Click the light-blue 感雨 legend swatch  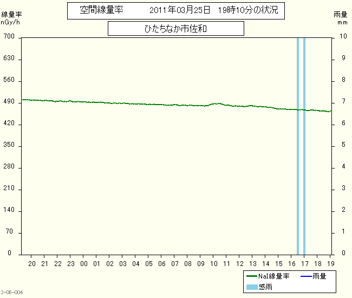pos(252,287)
